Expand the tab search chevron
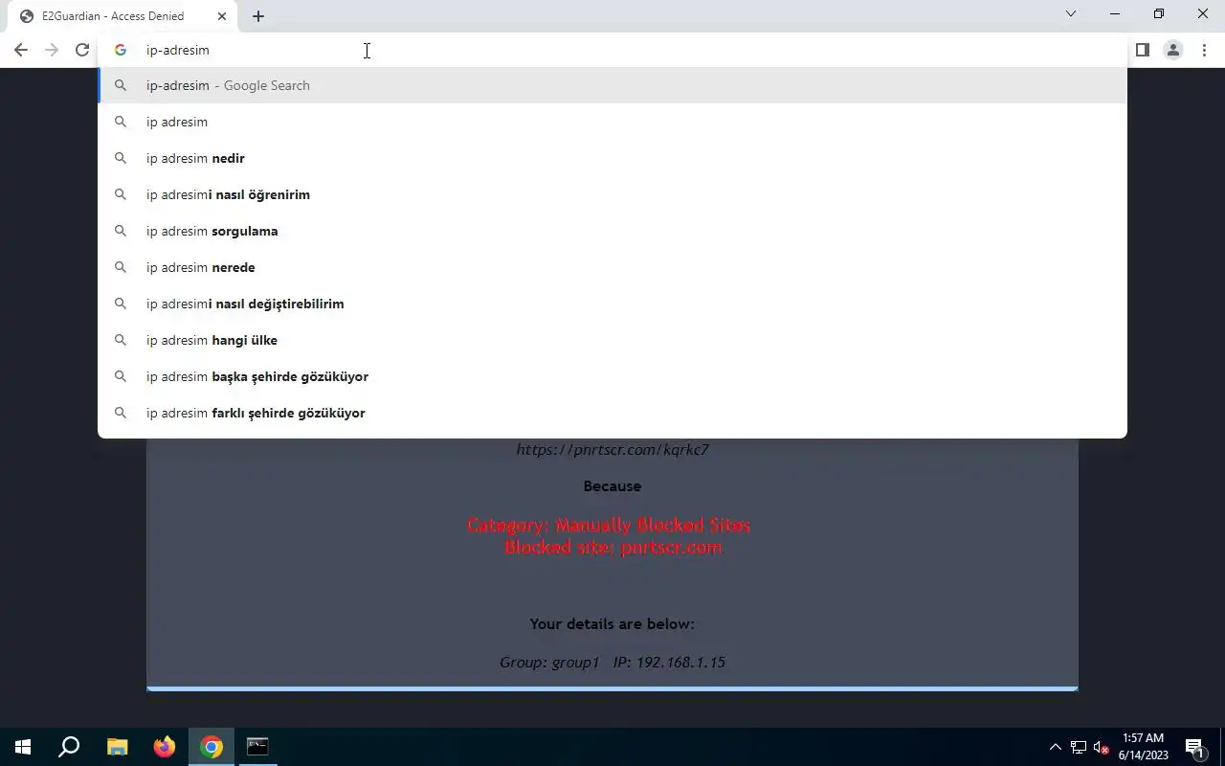 (x=1071, y=13)
